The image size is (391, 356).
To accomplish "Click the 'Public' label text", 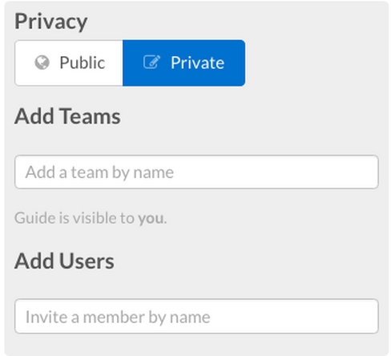I will 83,63.
